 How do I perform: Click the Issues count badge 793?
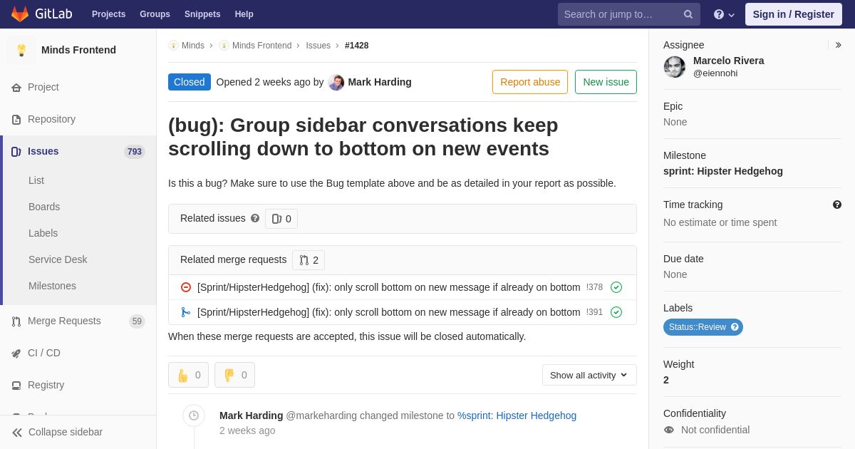coord(135,152)
